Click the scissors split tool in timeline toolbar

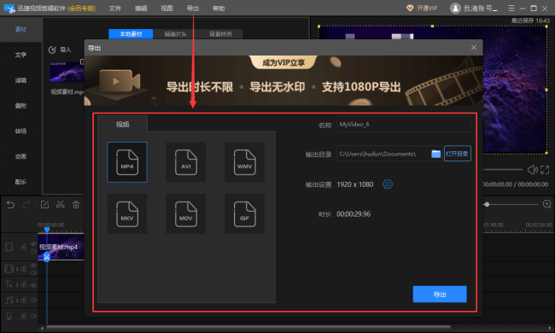pyautogui.click(x=60, y=205)
